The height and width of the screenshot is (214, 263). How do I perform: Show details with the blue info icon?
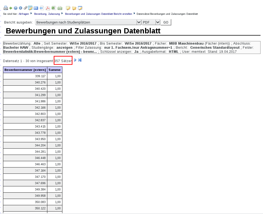click(21, 8)
